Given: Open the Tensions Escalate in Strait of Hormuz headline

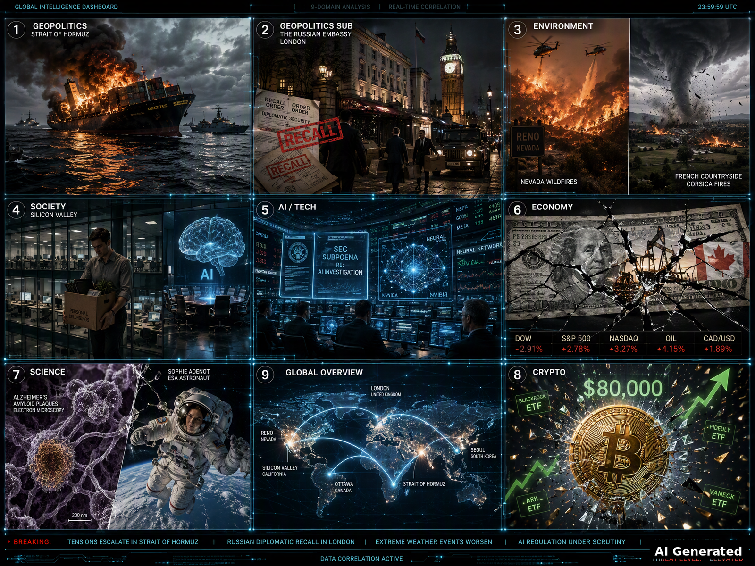Looking at the screenshot, I should pyautogui.click(x=133, y=542).
